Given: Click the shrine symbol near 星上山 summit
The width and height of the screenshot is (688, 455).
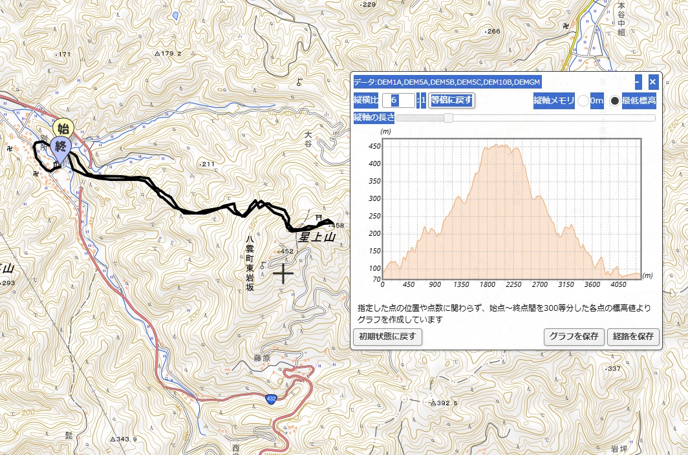Looking at the screenshot, I should [x=318, y=217].
